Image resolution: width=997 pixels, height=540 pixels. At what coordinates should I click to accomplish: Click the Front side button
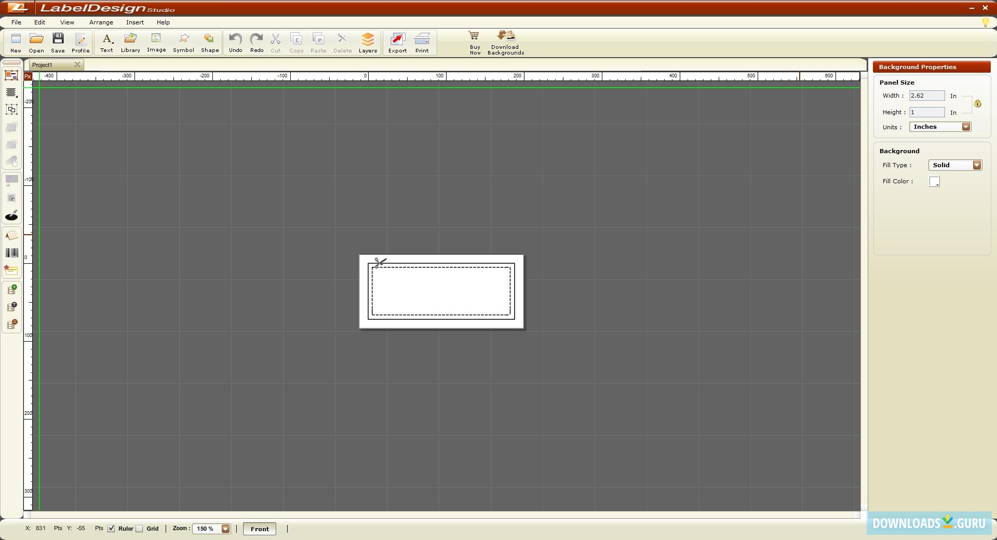pyautogui.click(x=260, y=529)
